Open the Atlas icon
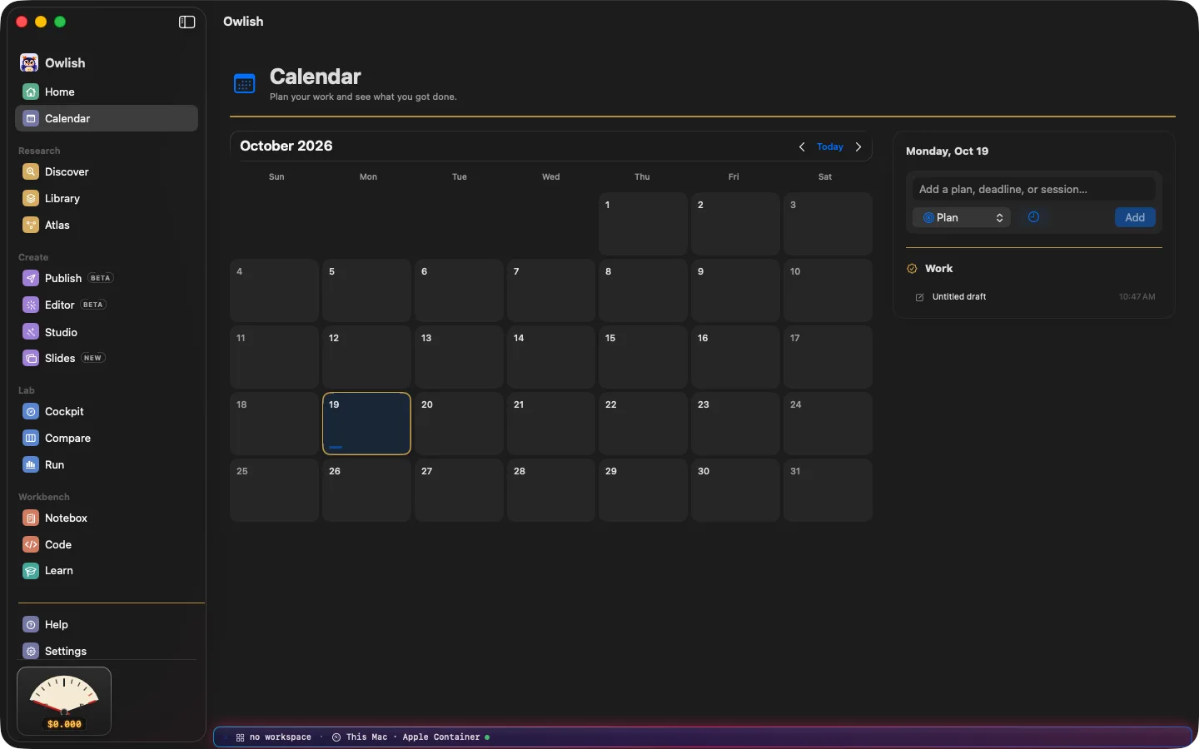 coord(31,225)
